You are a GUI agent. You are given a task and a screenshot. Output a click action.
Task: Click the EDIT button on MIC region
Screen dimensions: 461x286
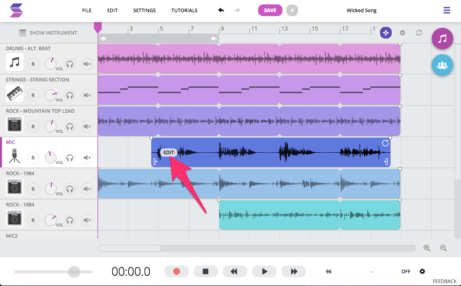168,152
